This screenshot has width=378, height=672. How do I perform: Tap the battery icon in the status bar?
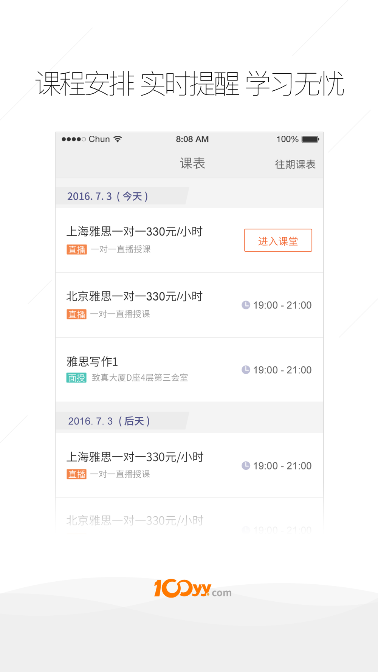coord(310,139)
